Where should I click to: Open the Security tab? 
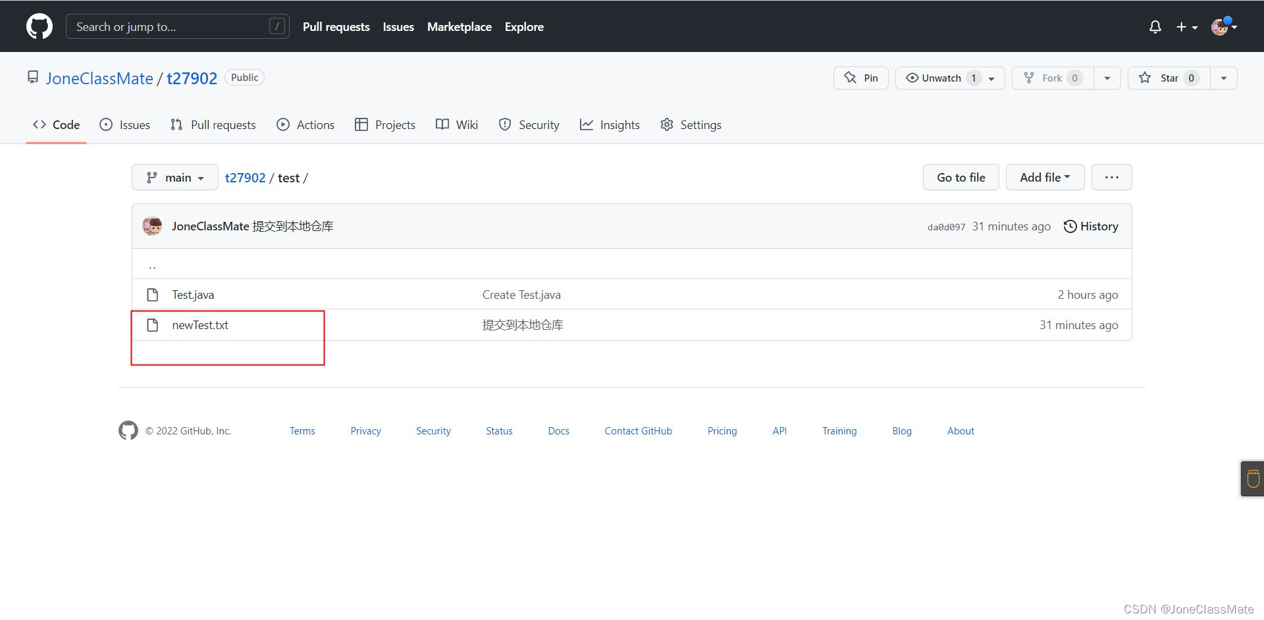529,124
